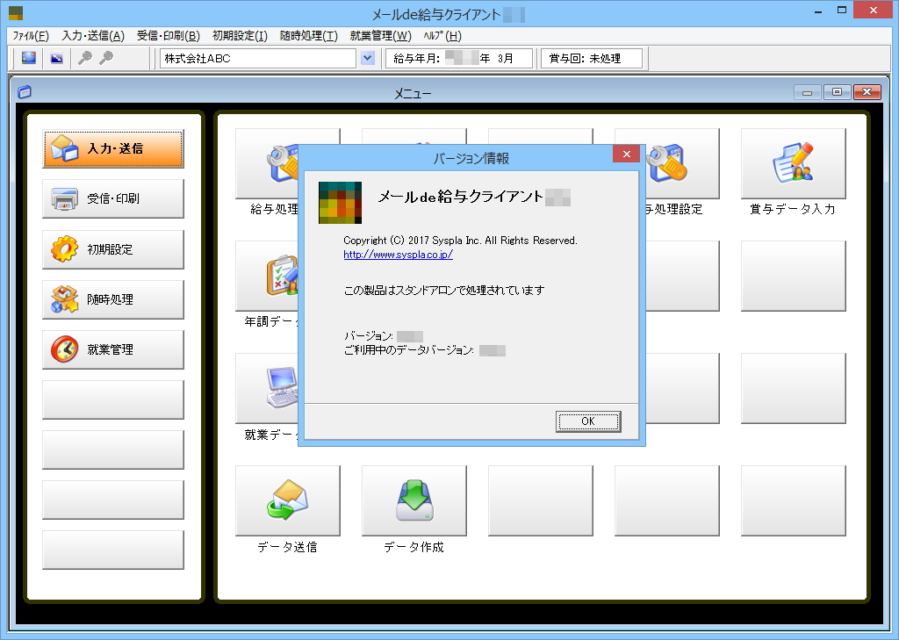Image resolution: width=899 pixels, height=640 pixels.
Task: Click the ご利用中のデータバージョン: label
Action: [409, 349]
